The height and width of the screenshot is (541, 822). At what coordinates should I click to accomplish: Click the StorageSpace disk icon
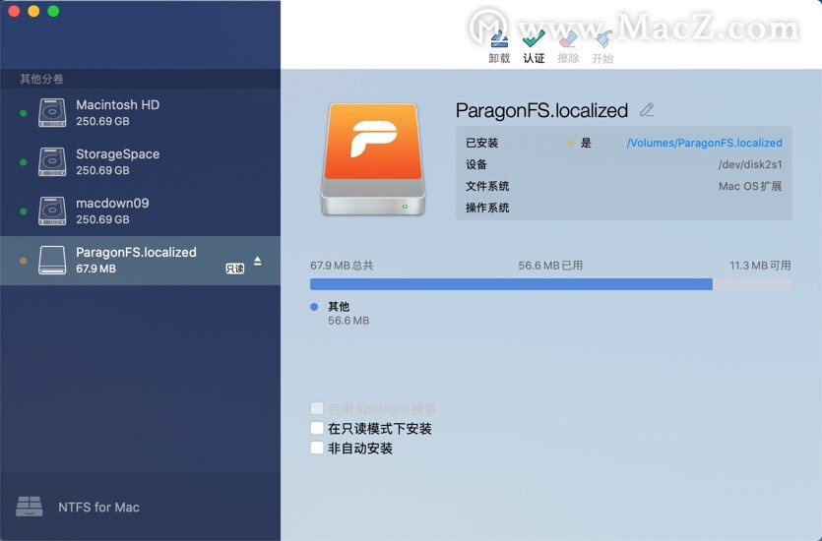(52, 162)
